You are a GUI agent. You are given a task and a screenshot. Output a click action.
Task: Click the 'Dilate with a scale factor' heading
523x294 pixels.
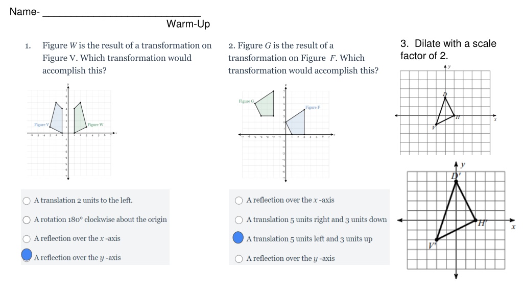(448, 50)
